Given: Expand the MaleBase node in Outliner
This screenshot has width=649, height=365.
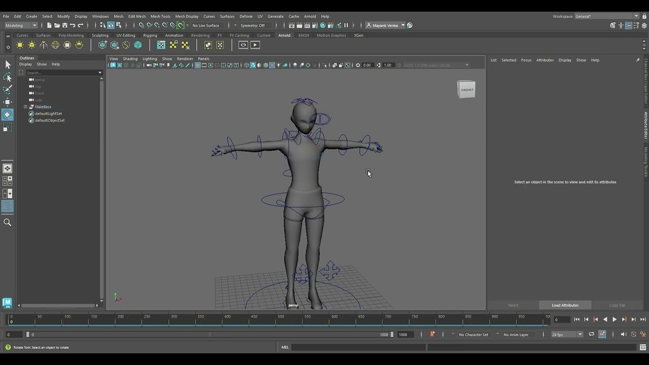Looking at the screenshot, I should tap(25, 106).
